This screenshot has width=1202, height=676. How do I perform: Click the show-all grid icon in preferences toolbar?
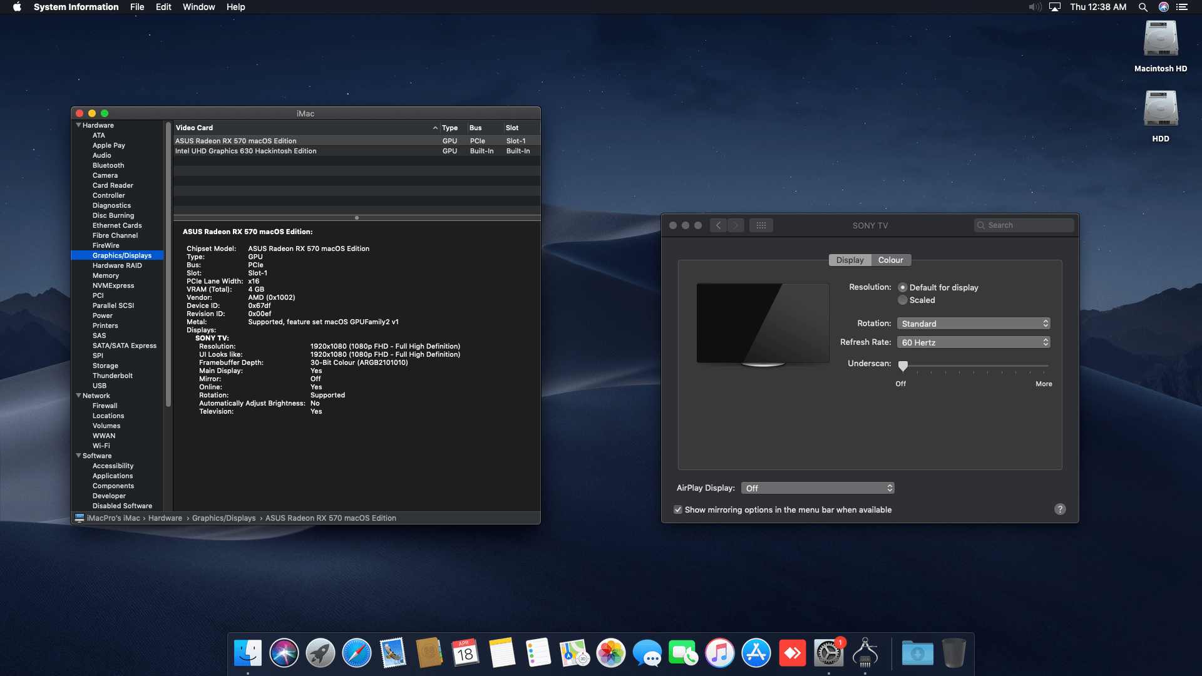(x=761, y=225)
